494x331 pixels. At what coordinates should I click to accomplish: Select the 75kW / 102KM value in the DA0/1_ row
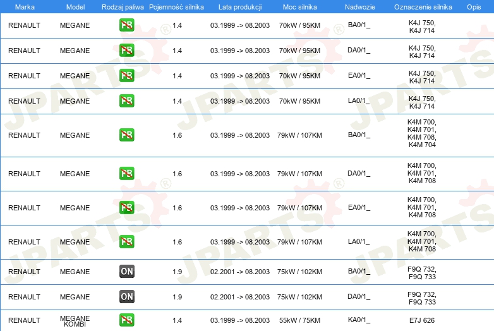tap(299, 297)
